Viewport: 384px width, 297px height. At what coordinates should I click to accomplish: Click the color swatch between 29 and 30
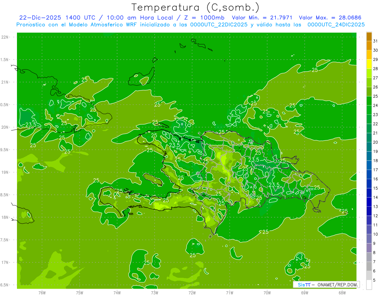pos(369,55)
